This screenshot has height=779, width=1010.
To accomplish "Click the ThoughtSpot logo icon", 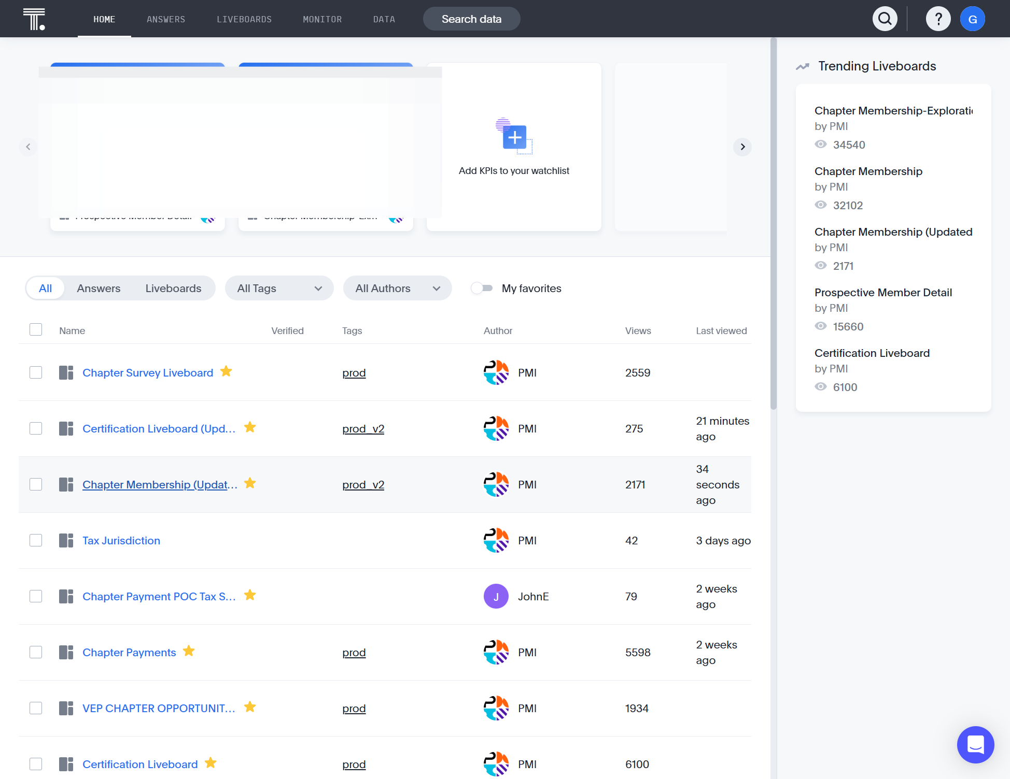I will (x=34, y=19).
